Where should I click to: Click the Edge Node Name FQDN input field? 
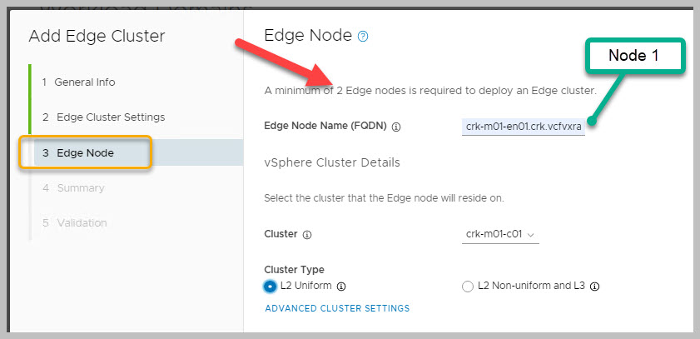click(x=524, y=127)
